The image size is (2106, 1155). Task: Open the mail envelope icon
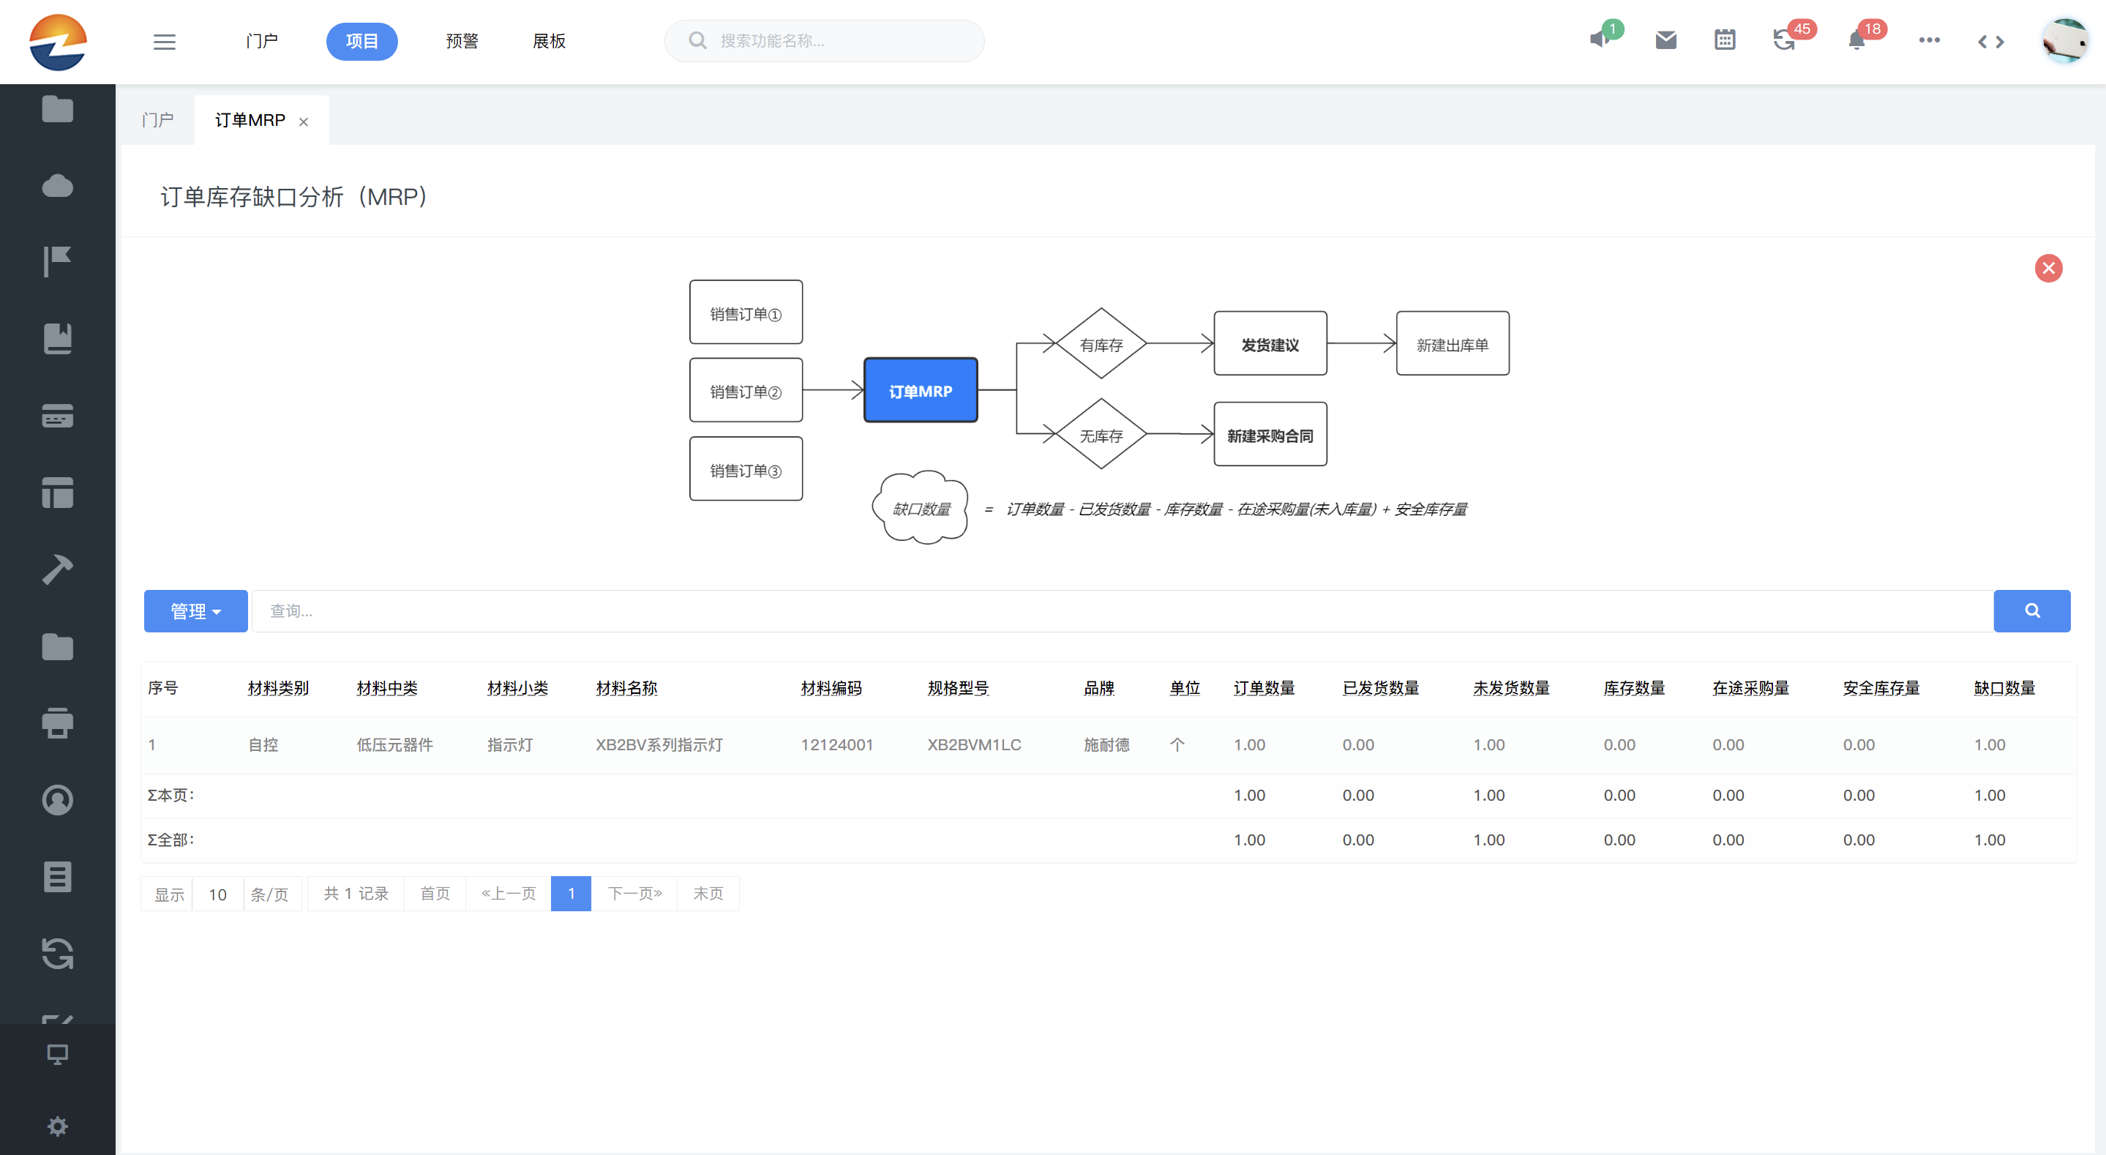pos(1665,40)
